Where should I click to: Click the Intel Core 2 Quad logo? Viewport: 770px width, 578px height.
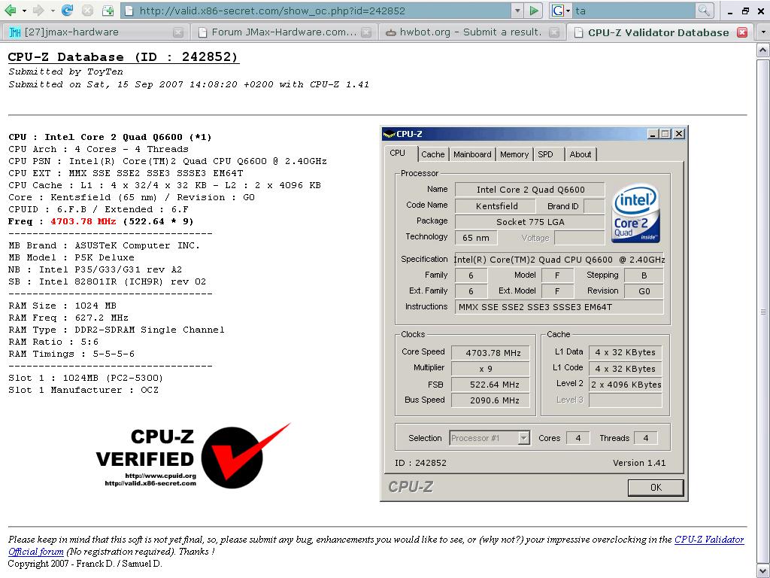coord(635,213)
